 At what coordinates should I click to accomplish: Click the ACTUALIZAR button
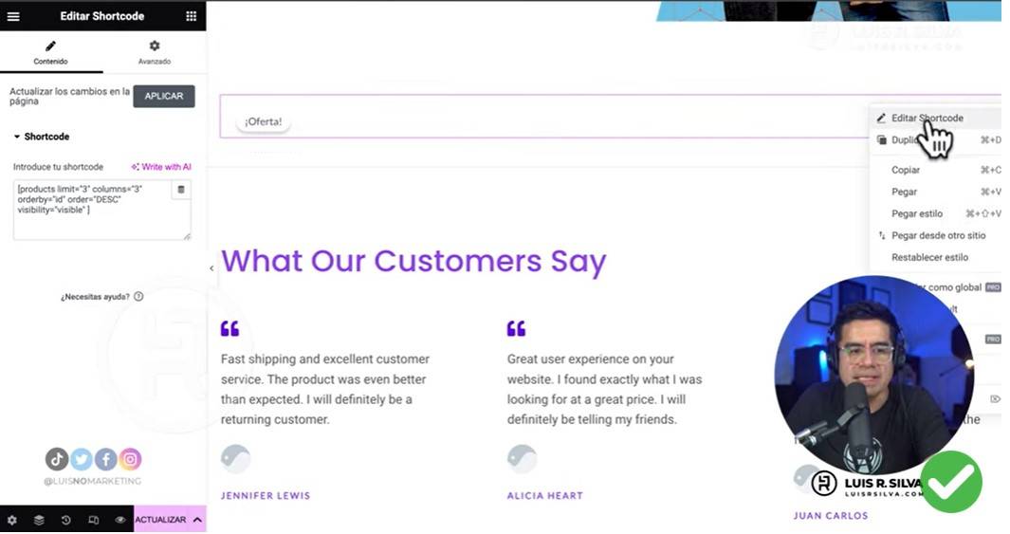click(160, 520)
